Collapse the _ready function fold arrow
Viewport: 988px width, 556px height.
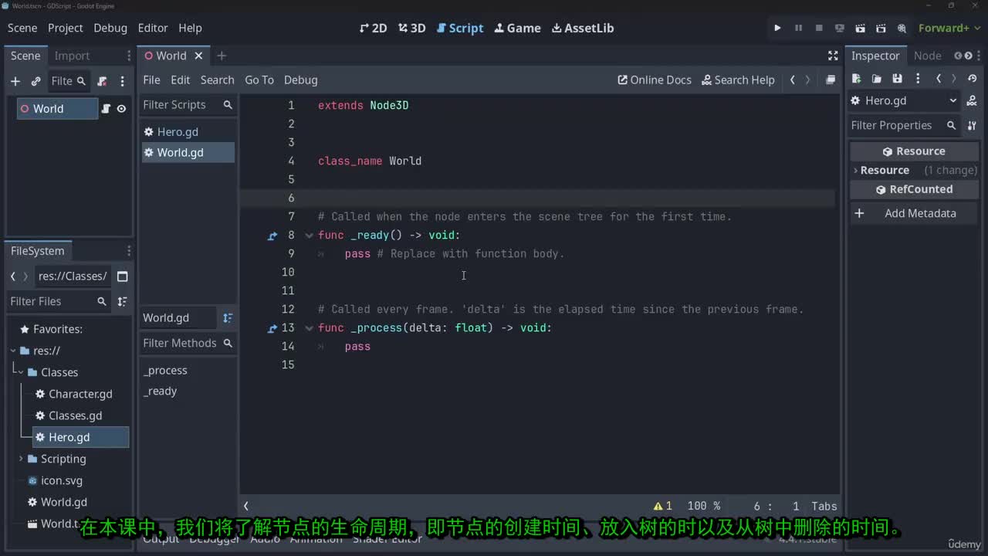(x=309, y=236)
